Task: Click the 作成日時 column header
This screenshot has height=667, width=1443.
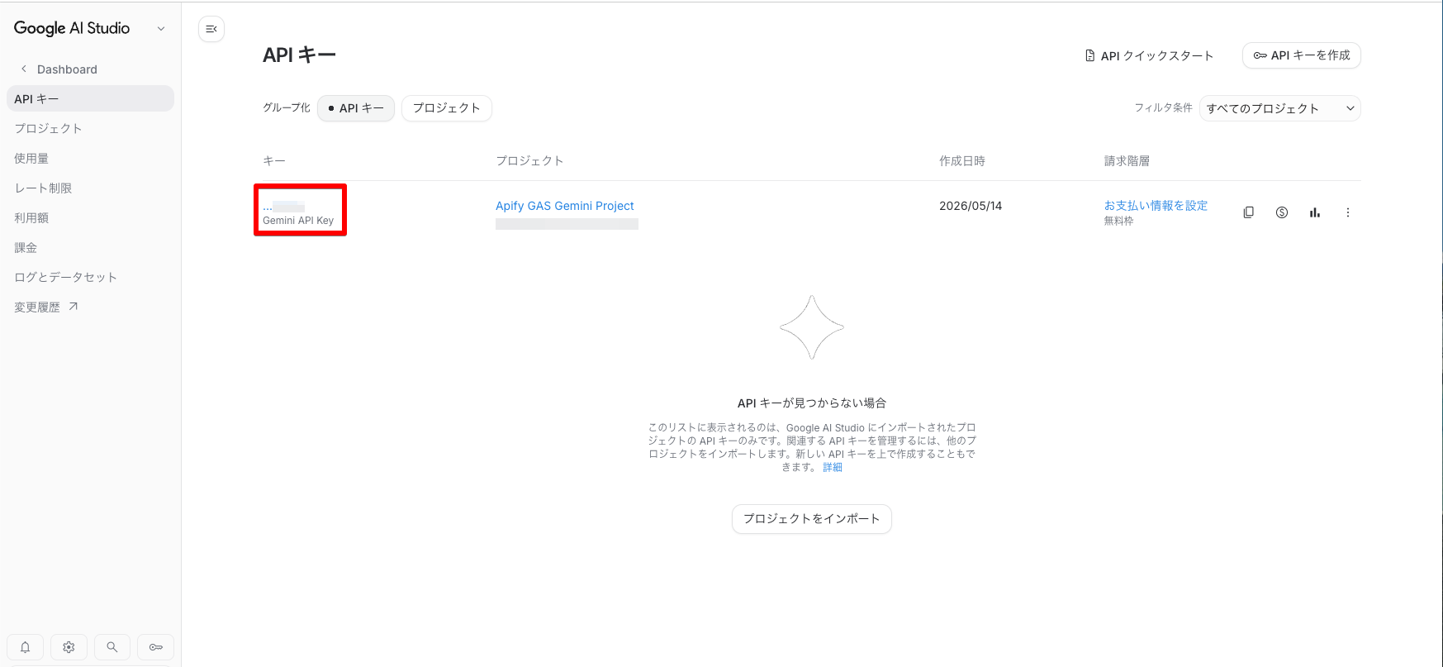Action: pyautogui.click(x=962, y=161)
